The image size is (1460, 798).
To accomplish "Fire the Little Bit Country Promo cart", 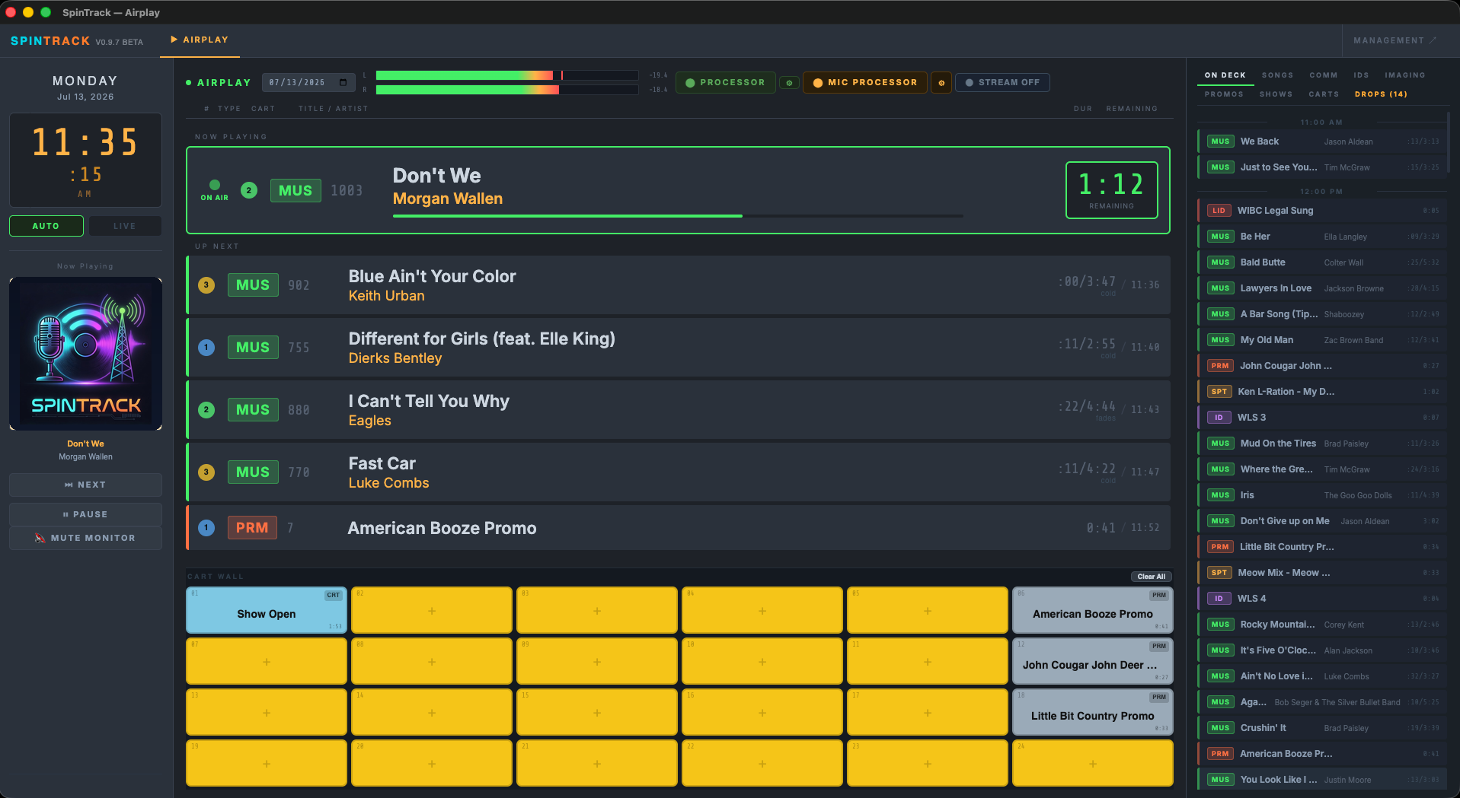I will pyautogui.click(x=1093, y=712).
